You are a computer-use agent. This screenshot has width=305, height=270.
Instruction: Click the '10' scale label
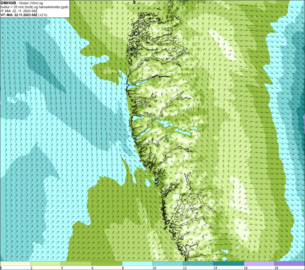(x=154, y=268)
